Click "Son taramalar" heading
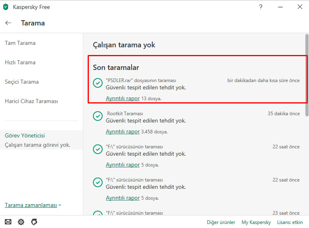309x228 pixels. point(116,68)
